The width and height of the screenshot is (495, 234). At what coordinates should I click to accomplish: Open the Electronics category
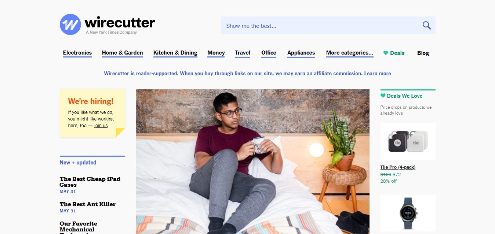(x=77, y=53)
